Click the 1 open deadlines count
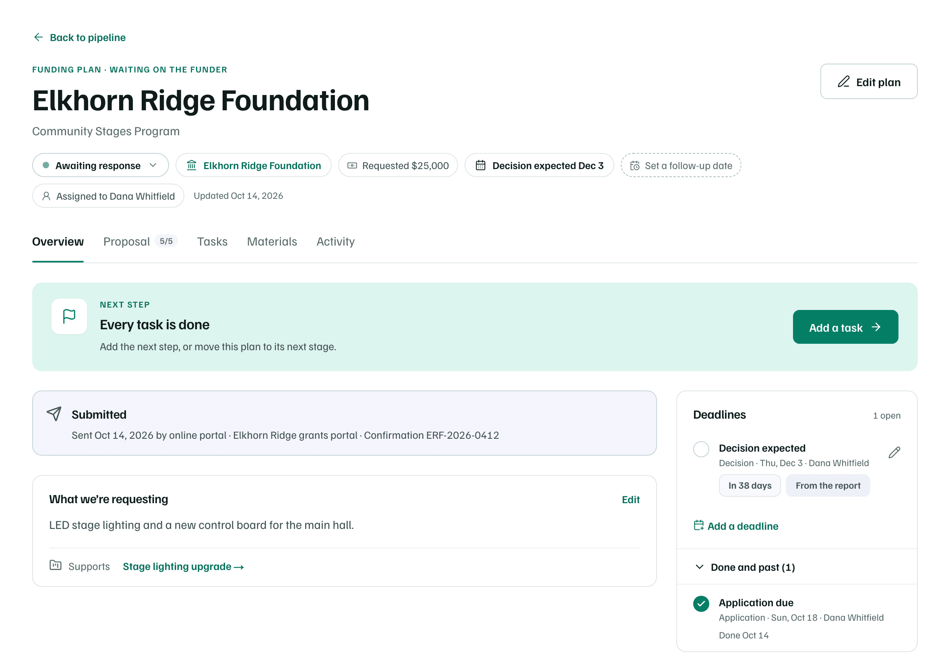The width and height of the screenshot is (950, 665). [886, 415]
